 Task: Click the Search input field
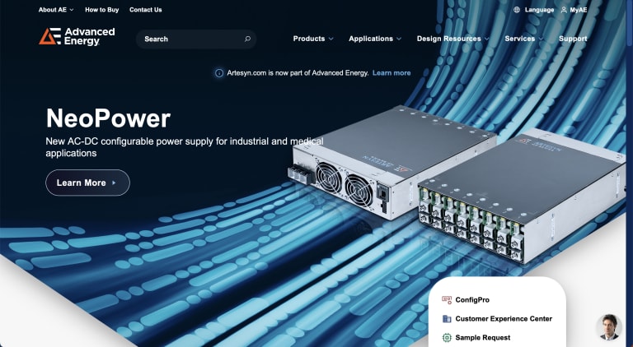tap(196, 39)
